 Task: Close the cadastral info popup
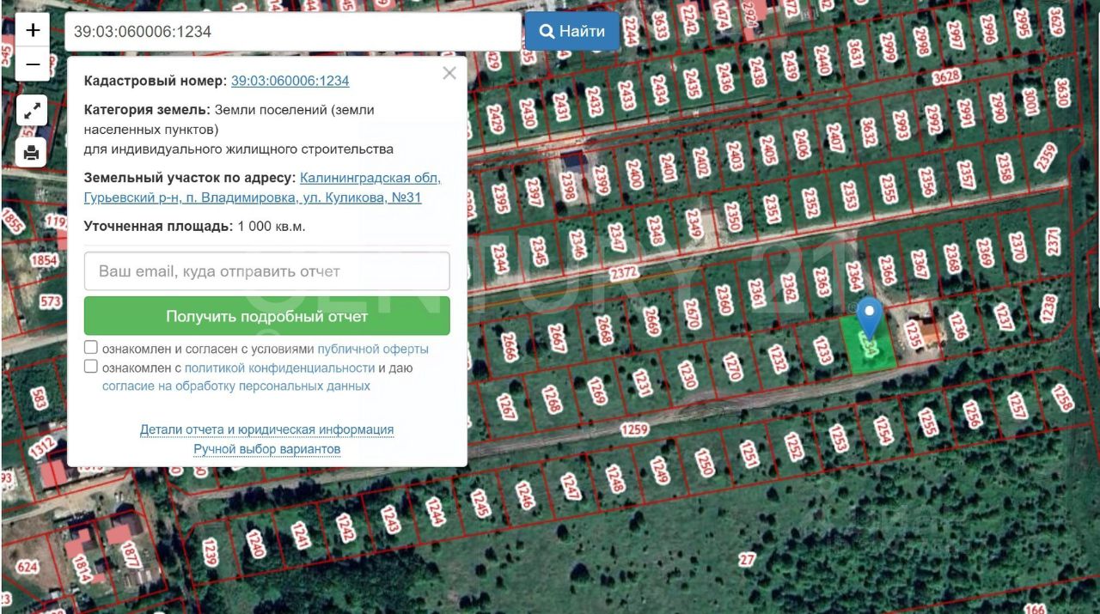(449, 74)
